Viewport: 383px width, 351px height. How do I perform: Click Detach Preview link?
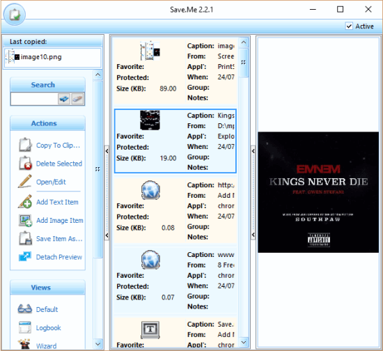(59, 257)
